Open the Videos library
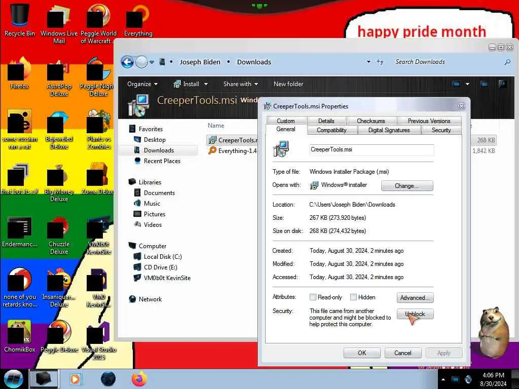This screenshot has height=389, width=519. pos(152,224)
